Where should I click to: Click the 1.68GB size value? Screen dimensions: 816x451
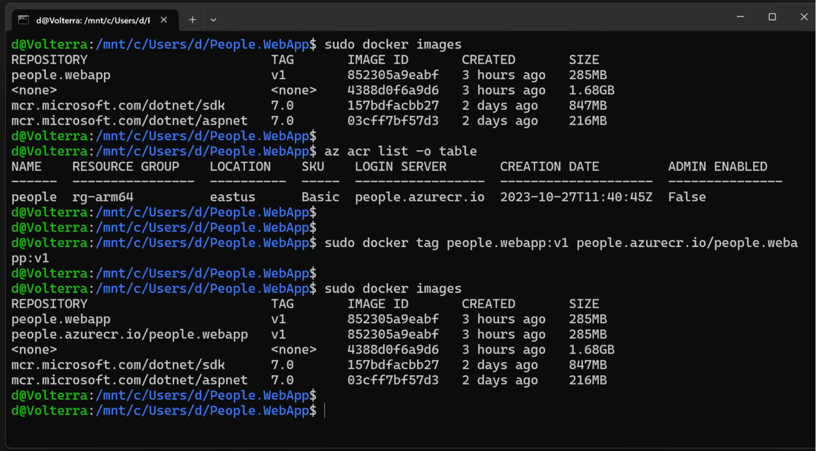(592, 90)
